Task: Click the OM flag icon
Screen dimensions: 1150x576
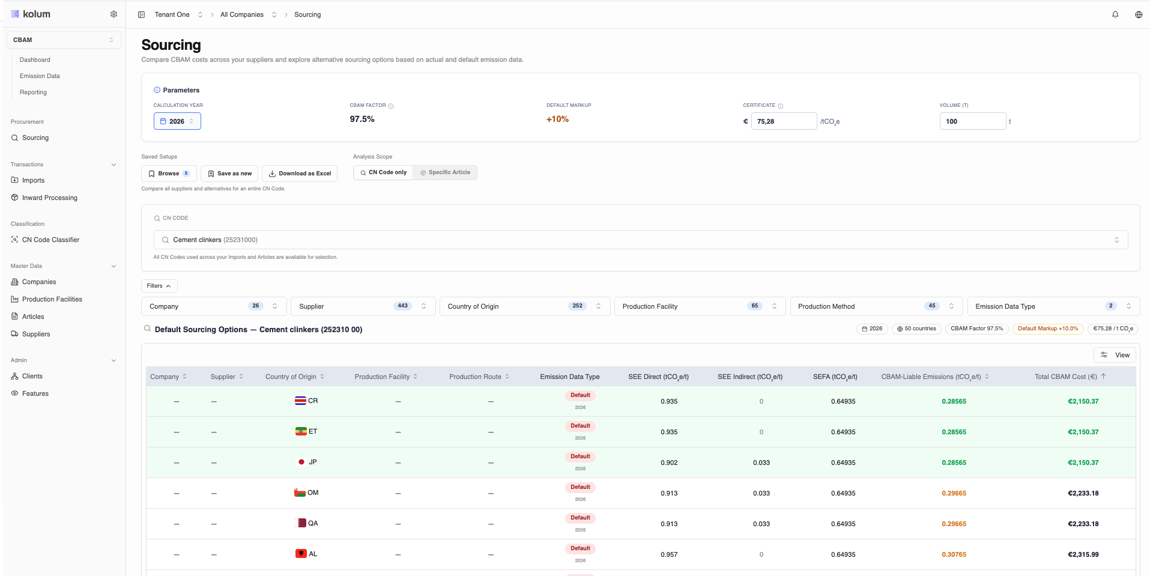Action: pos(300,493)
